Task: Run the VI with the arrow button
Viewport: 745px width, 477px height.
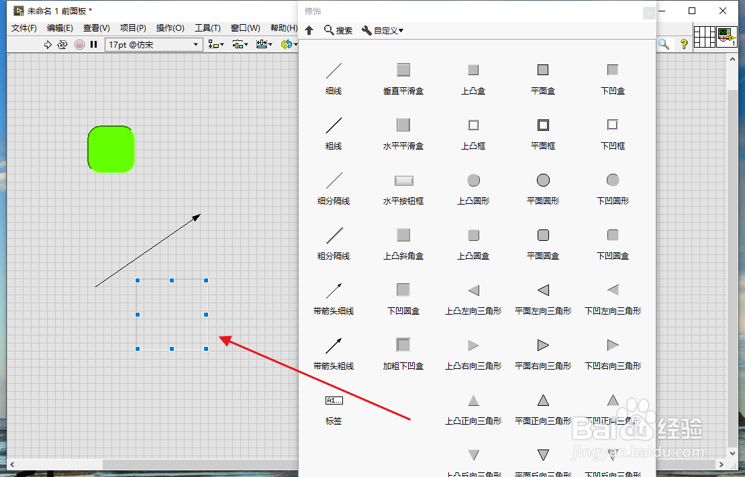Action: point(48,45)
